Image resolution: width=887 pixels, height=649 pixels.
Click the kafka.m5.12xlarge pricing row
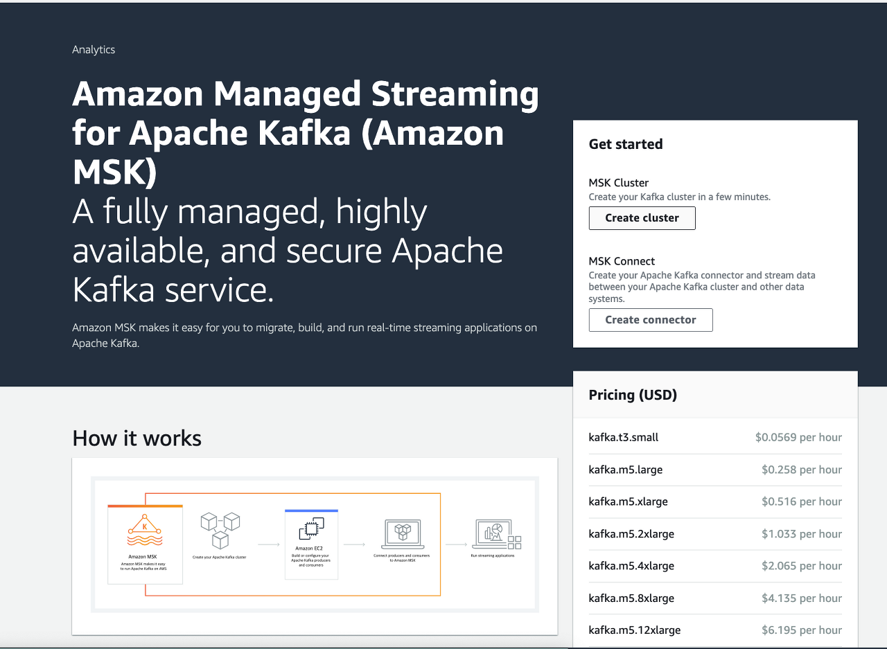(715, 630)
